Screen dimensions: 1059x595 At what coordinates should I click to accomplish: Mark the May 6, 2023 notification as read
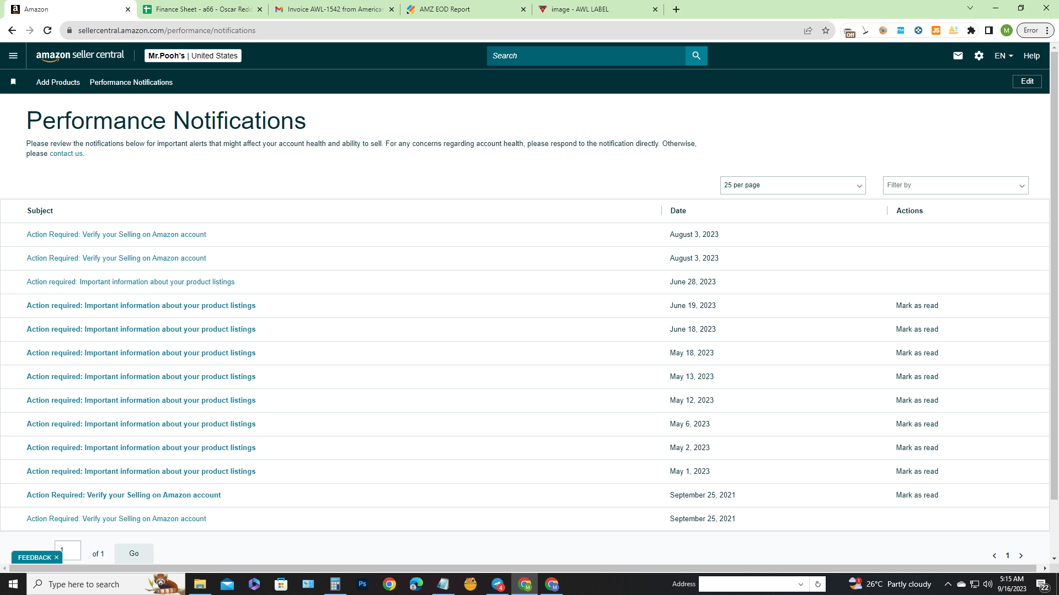(917, 424)
